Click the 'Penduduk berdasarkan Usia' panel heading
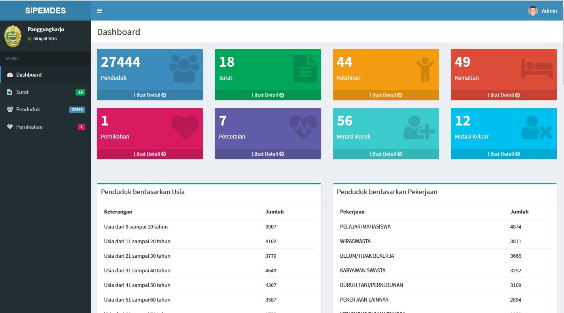The width and height of the screenshot is (564, 313). (x=143, y=192)
